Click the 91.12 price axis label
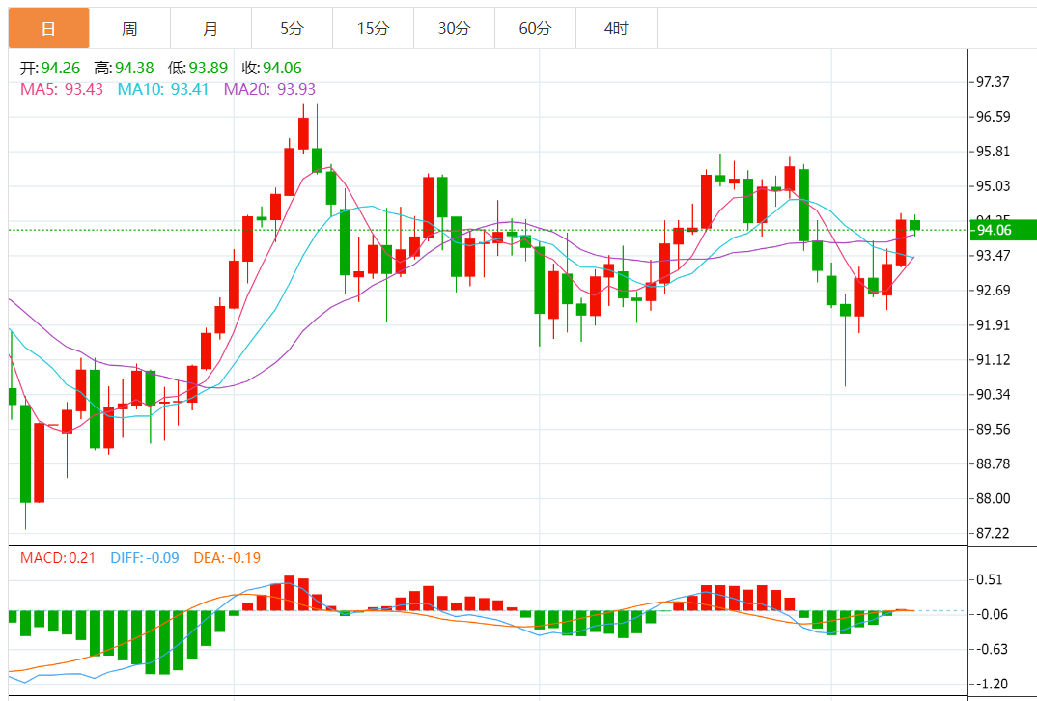 click(994, 360)
